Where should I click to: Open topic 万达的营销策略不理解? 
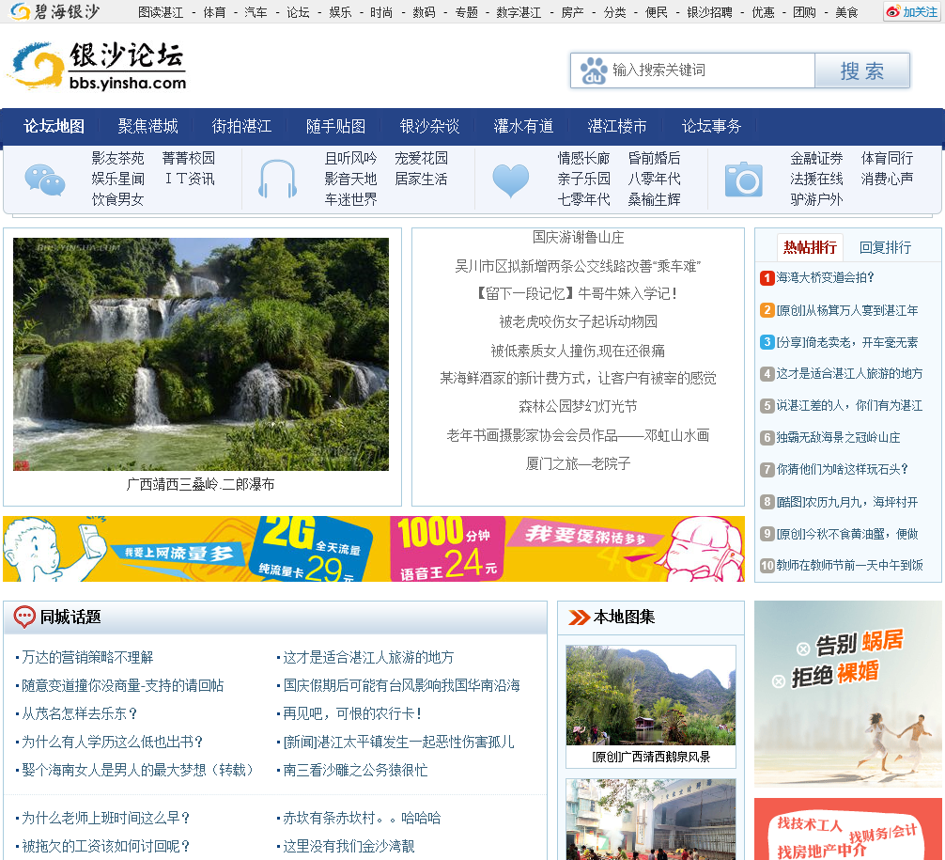coord(87,657)
